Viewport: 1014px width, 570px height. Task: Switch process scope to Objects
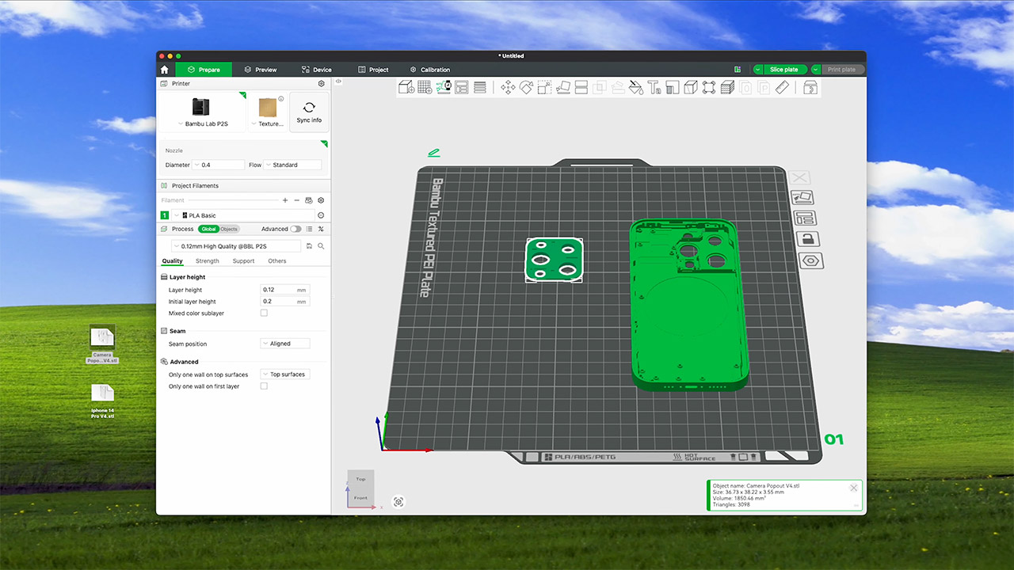[229, 229]
